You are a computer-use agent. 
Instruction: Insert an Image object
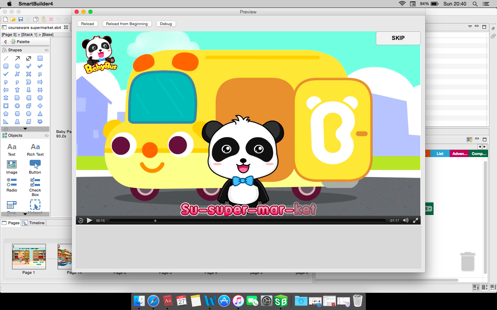click(12, 167)
